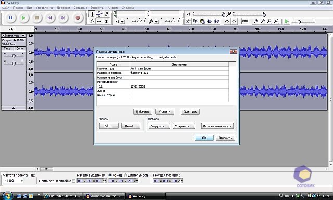
Task: Open the input meter dropdown arrow
Action: [156, 21]
